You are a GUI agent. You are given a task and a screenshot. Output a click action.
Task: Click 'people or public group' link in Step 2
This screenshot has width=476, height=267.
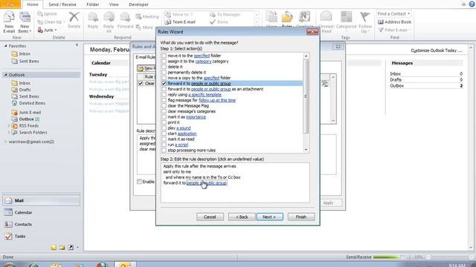tap(207, 183)
